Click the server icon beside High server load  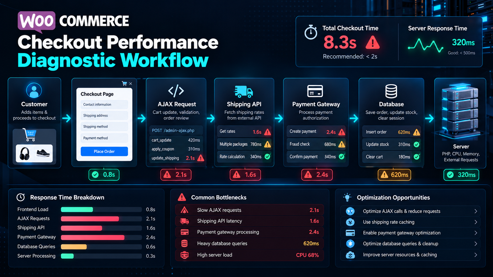click(x=184, y=255)
